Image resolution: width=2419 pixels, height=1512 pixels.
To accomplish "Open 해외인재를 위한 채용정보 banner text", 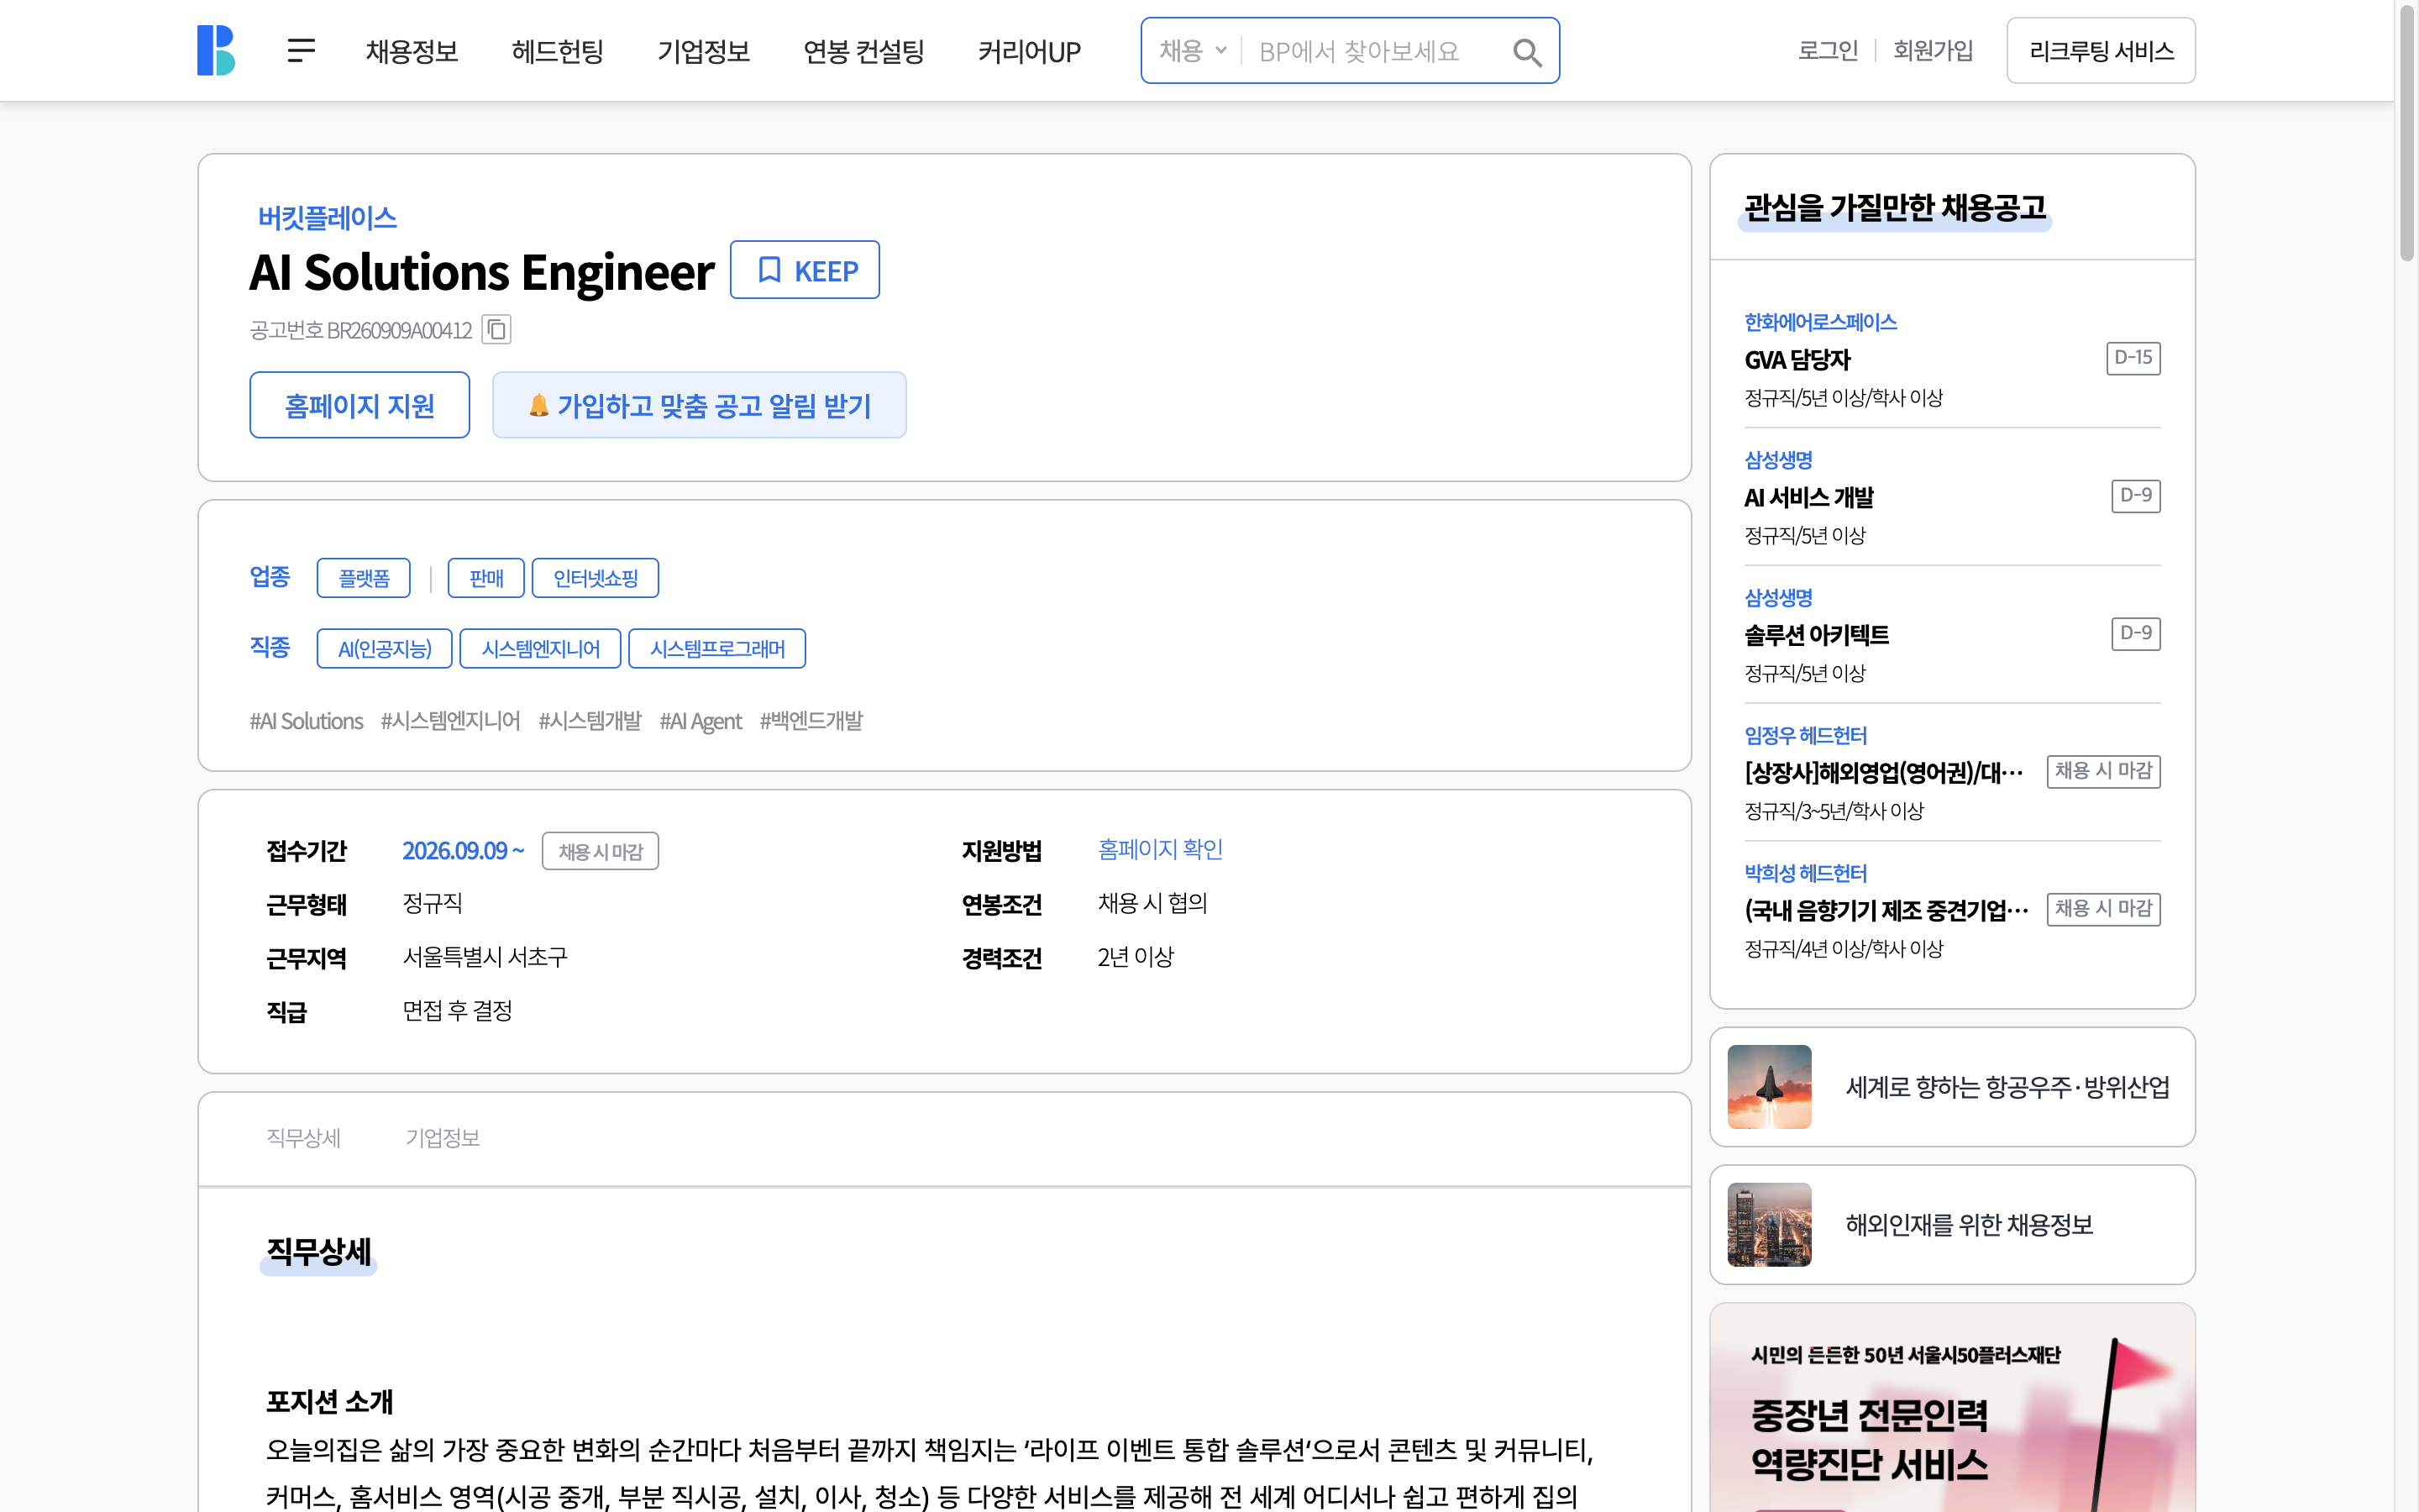I will (x=1969, y=1225).
